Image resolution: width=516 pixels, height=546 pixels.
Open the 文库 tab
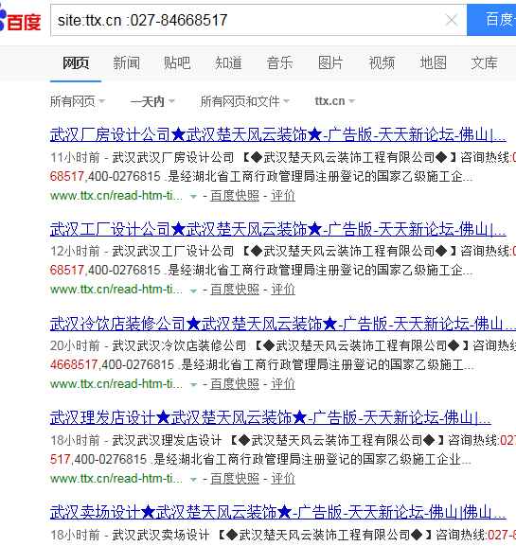[x=485, y=63]
